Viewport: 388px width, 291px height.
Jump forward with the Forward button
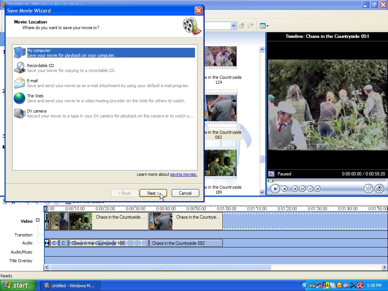(318, 189)
